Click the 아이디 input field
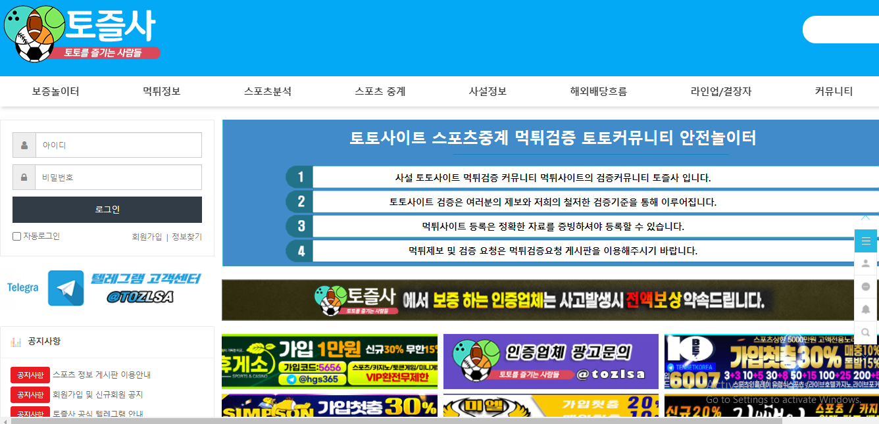 pos(118,145)
